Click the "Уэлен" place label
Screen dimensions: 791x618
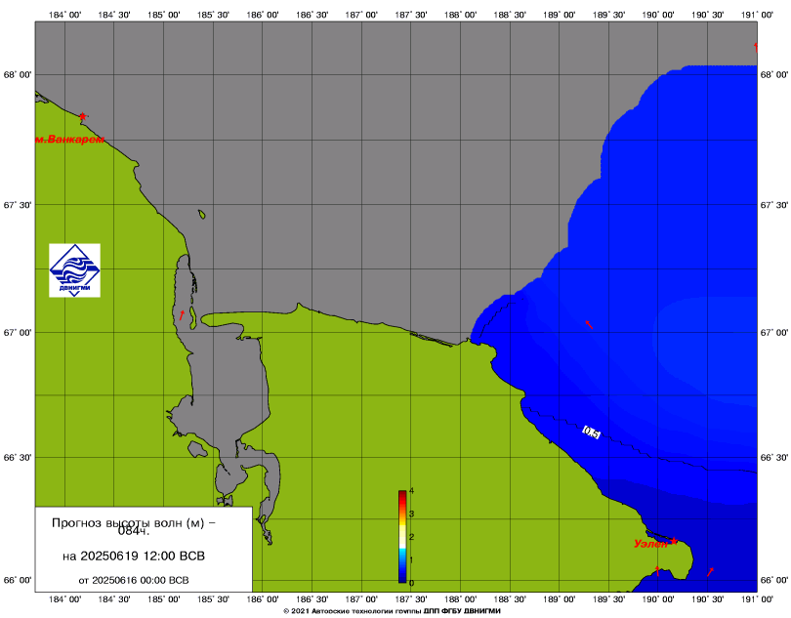(650, 544)
